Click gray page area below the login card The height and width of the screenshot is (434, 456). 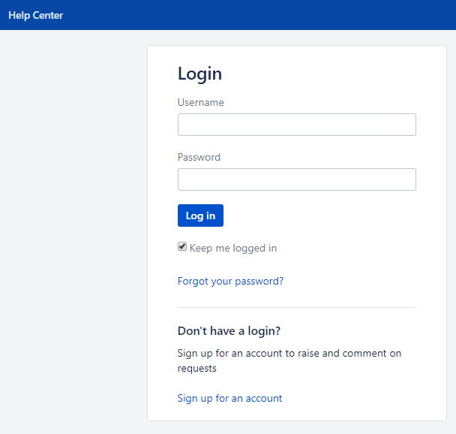pyautogui.click(x=297, y=427)
